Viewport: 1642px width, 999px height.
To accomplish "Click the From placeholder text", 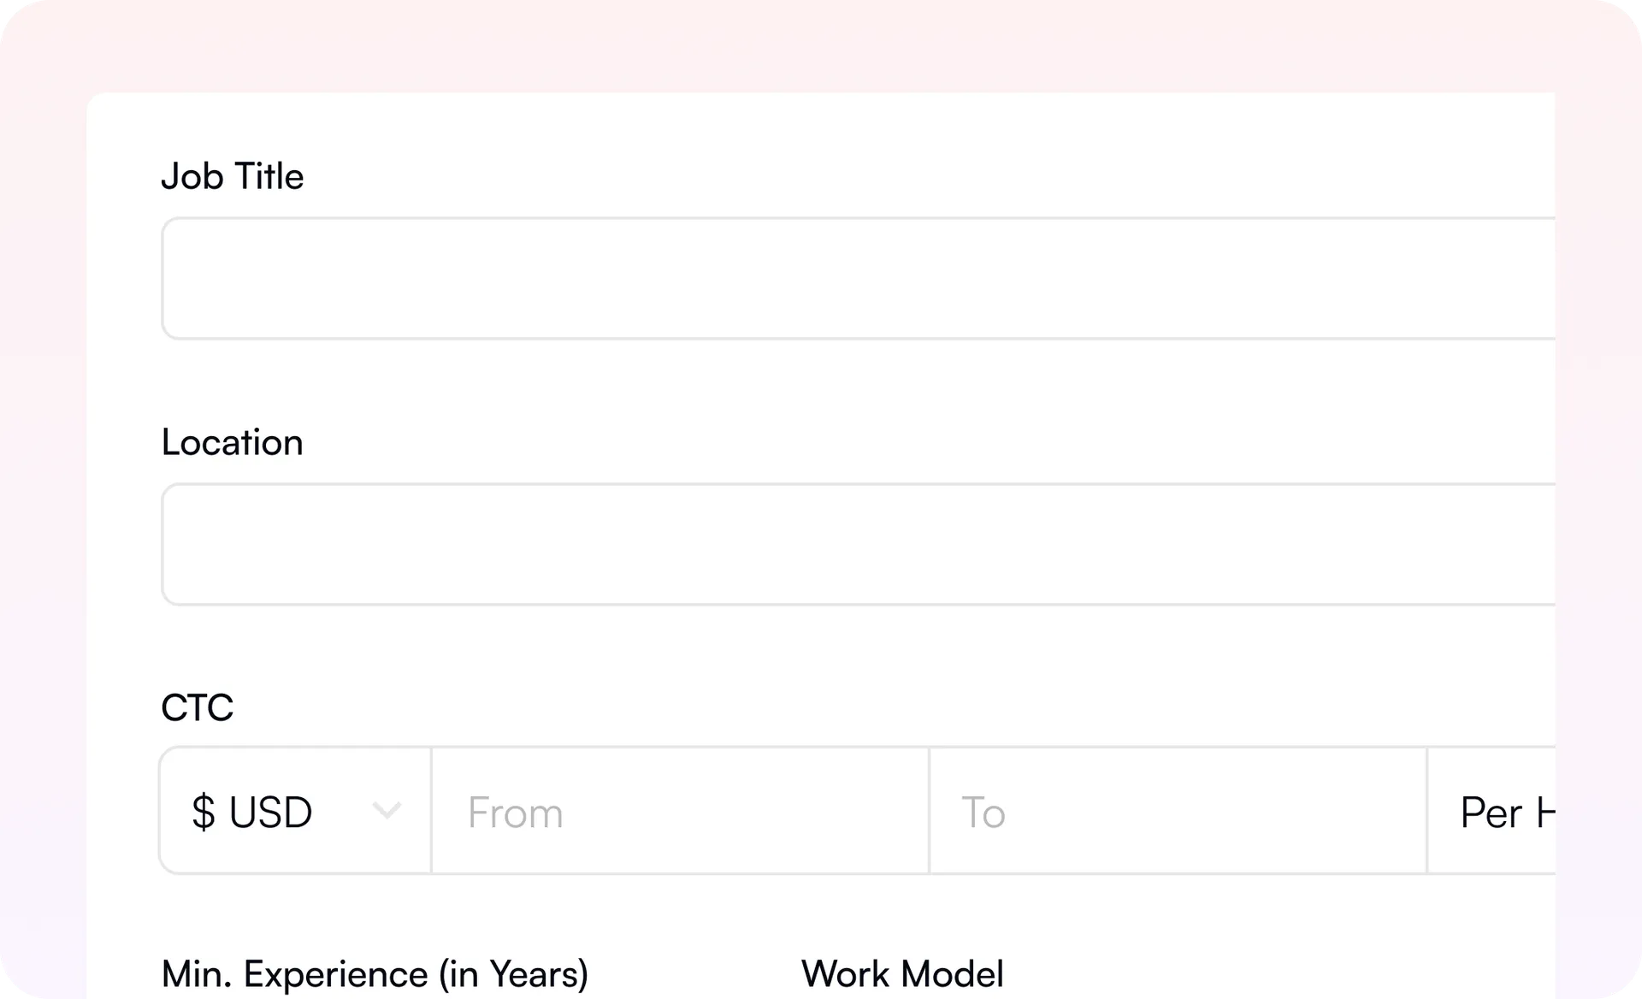I will point(516,813).
